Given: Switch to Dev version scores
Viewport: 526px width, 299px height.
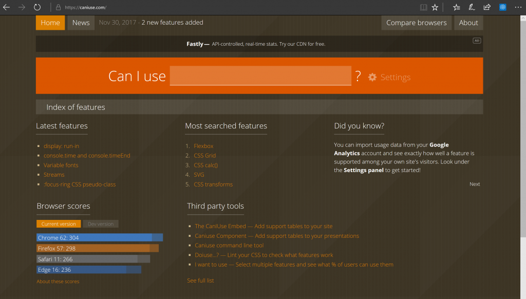Looking at the screenshot, I should point(101,224).
